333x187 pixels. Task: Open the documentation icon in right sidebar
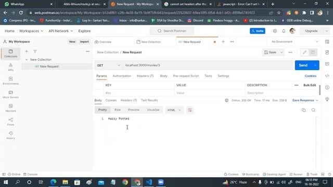(x=327, y=52)
